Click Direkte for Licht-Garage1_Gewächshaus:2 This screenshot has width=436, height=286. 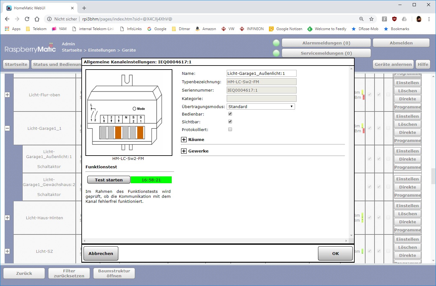click(x=407, y=187)
